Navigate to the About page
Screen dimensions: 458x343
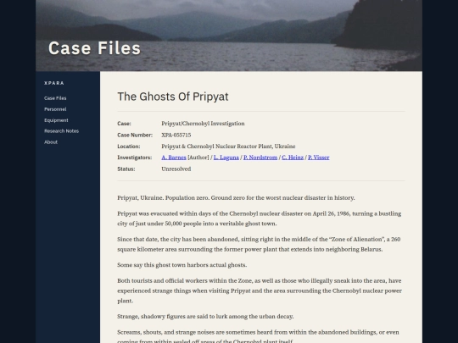click(x=51, y=142)
